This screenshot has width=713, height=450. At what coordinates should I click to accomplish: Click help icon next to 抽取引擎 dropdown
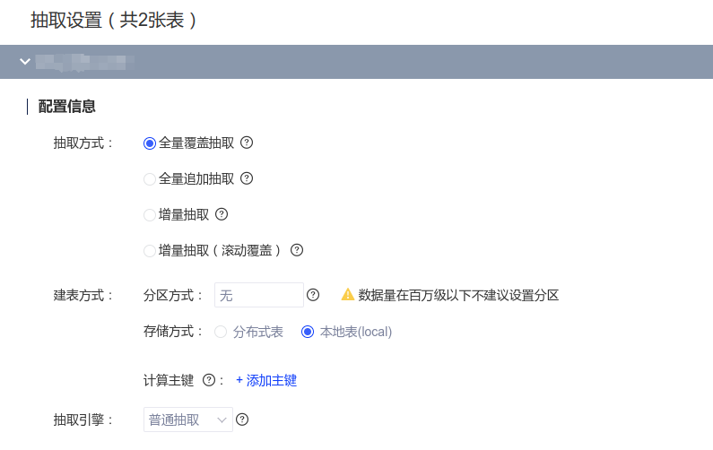241,419
